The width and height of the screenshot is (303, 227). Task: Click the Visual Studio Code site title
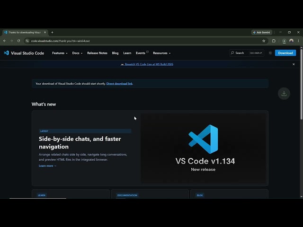click(x=27, y=53)
